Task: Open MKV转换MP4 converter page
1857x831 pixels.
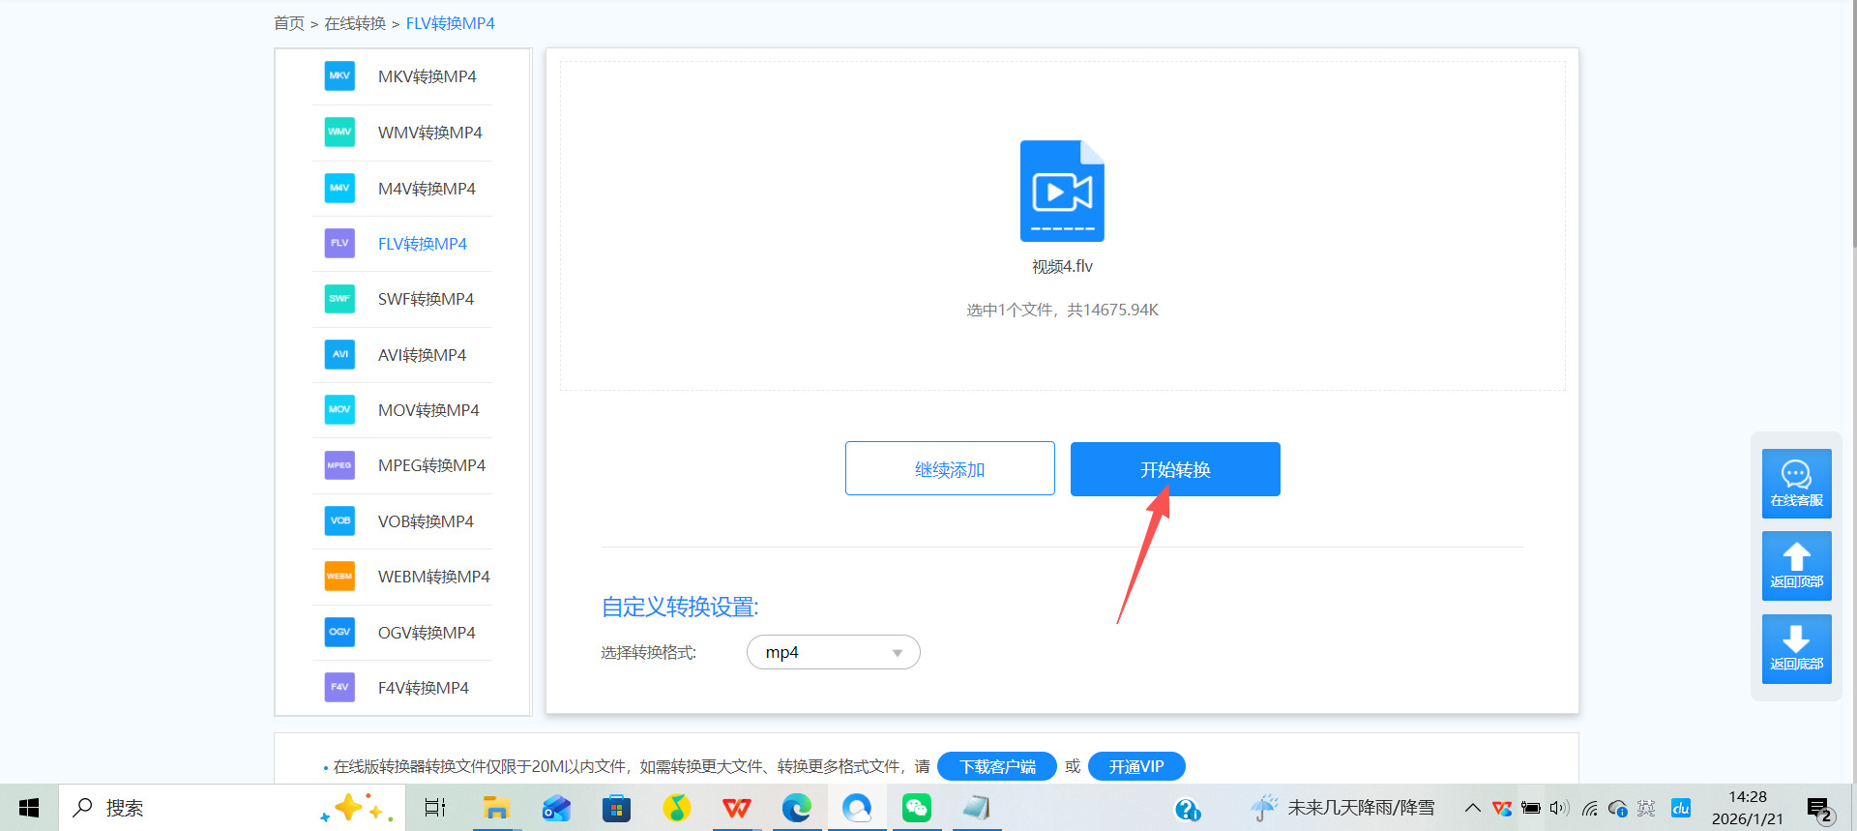Action: (x=427, y=76)
